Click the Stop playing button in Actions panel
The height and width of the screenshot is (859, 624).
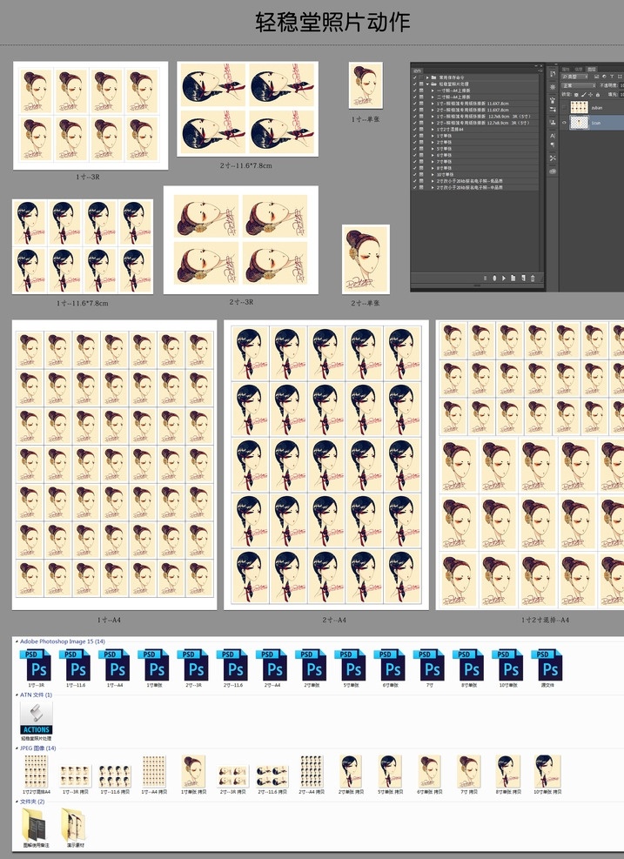click(x=486, y=279)
